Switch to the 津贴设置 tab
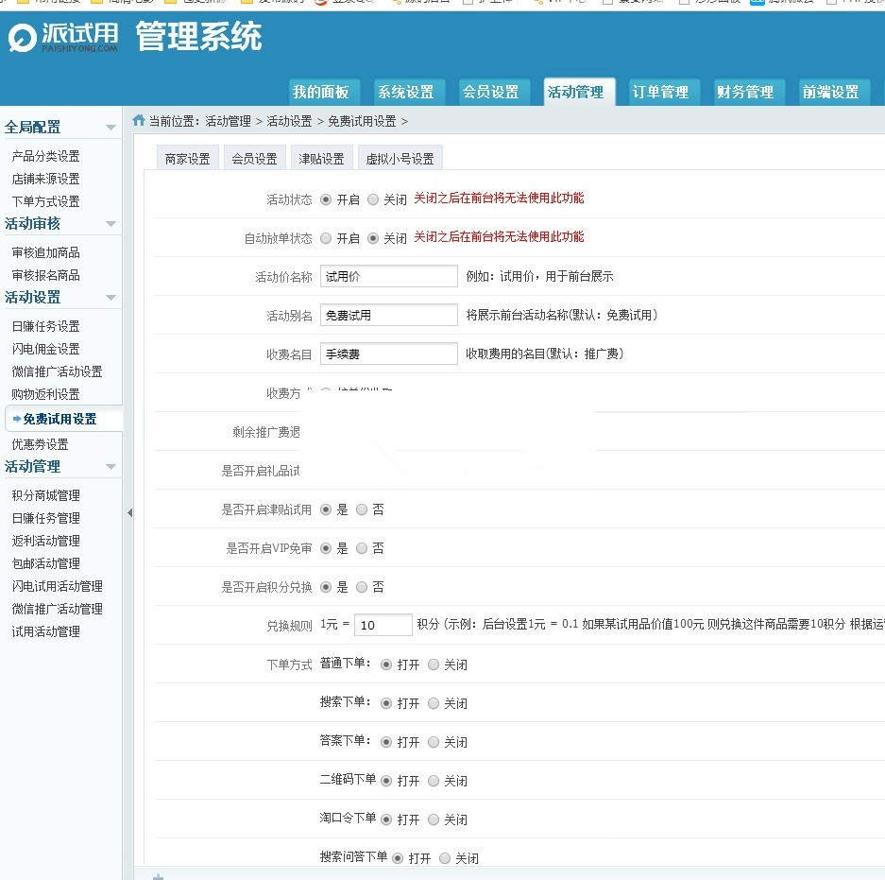Image resolution: width=885 pixels, height=880 pixels. pos(321,159)
